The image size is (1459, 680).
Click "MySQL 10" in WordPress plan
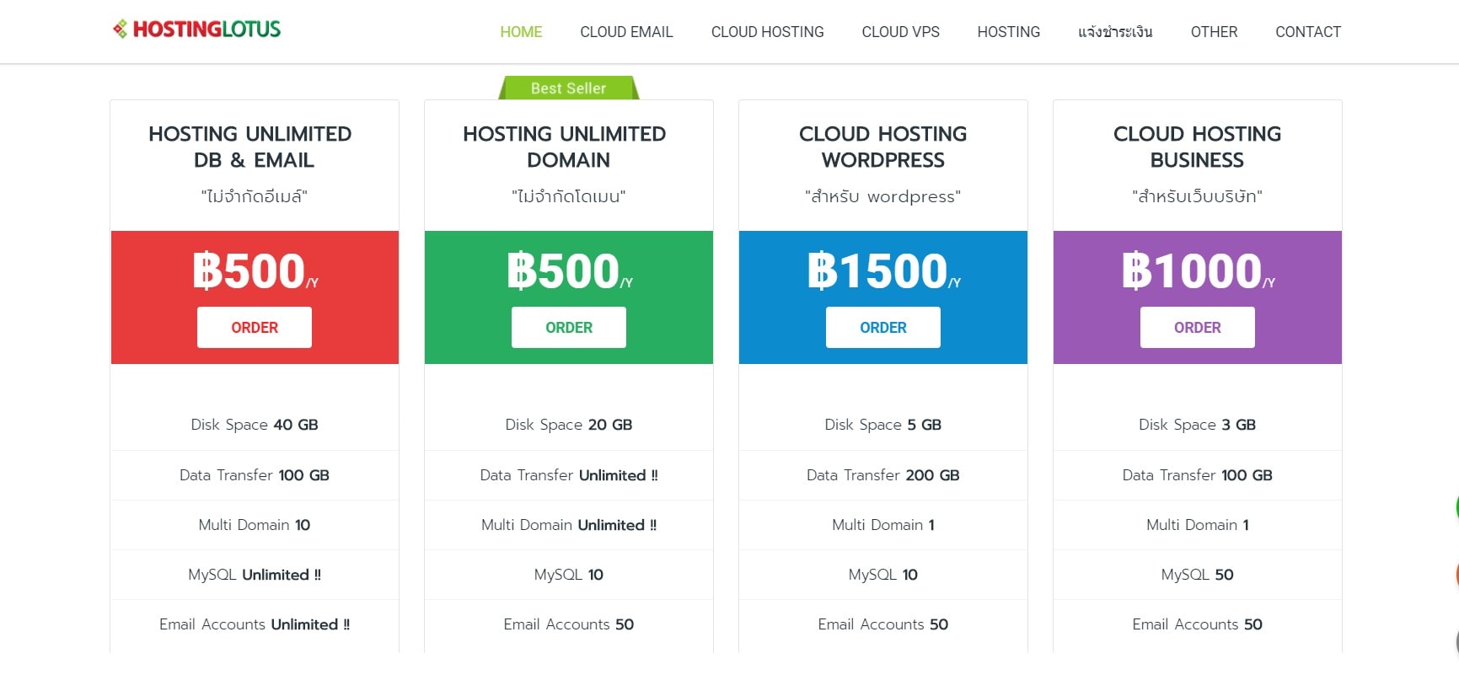(x=883, y=575)
